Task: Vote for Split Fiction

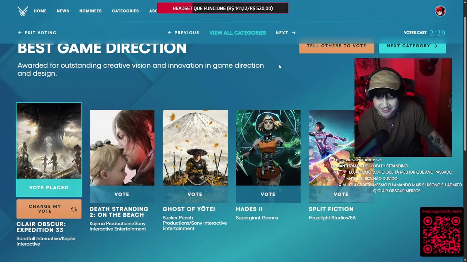Action: [341, 194]
